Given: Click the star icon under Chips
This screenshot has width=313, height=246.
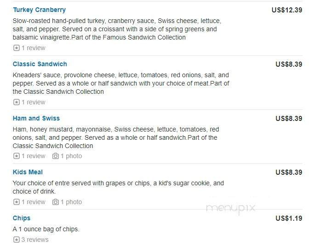Looking at the screenshot, I should (x=17, y=240).
